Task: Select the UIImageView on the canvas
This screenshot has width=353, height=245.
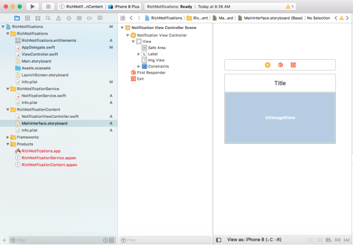Action: [280, 118]
